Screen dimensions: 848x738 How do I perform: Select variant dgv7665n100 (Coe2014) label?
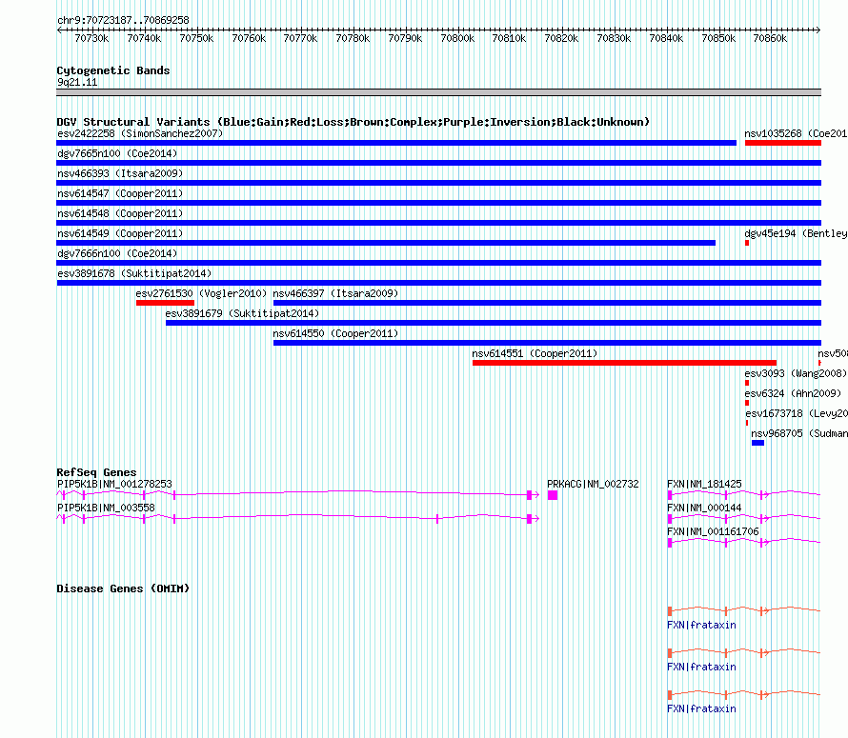click(117, 153)
